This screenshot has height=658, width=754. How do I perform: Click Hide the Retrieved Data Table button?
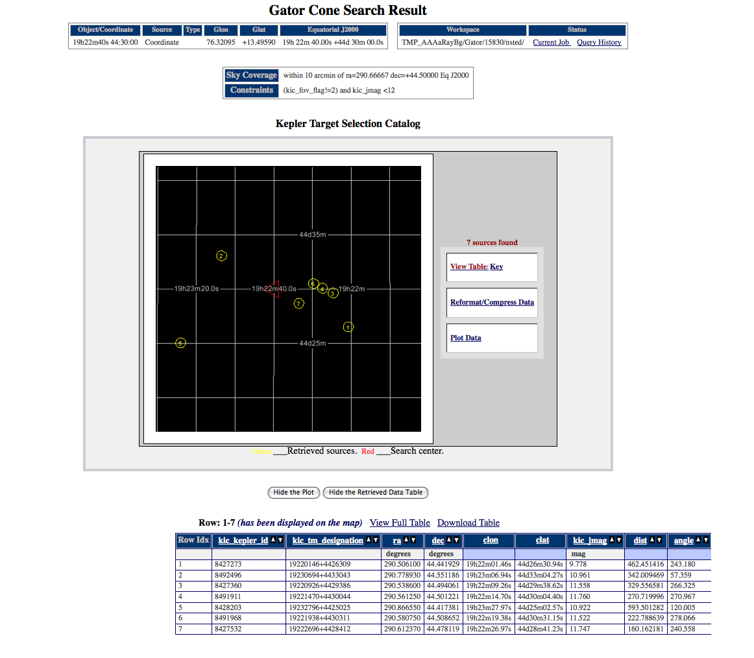coord(376,492)
